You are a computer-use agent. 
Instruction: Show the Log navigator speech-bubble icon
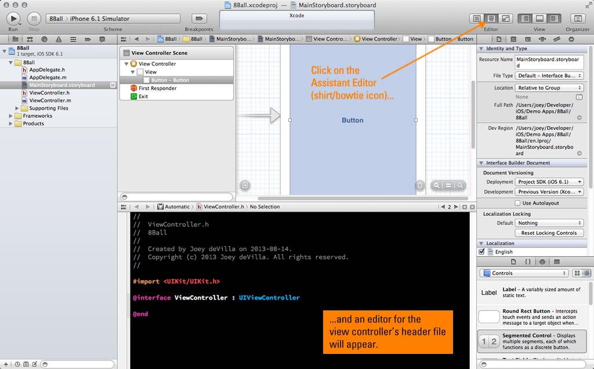click(x=102, y=39)
